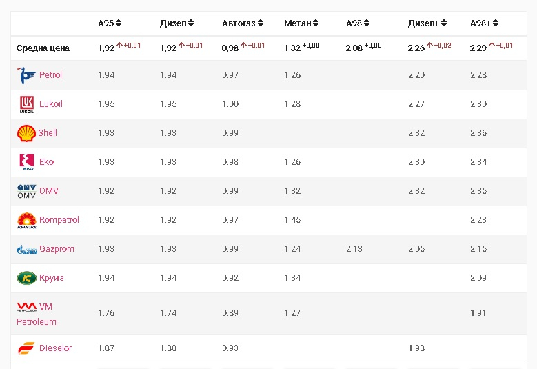Viewport: 537px width, 369px height.
Task: Open the Gazprom name link
Action: 57,249
